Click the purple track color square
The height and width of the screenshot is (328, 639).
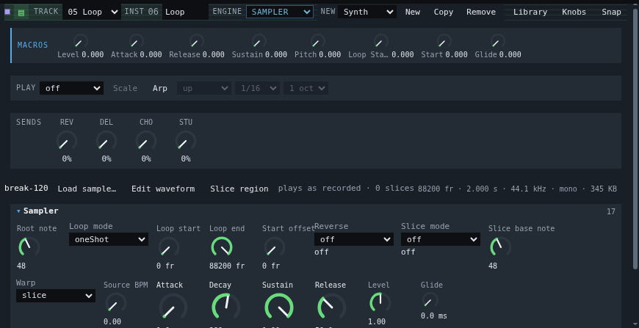tap(7, 12)
